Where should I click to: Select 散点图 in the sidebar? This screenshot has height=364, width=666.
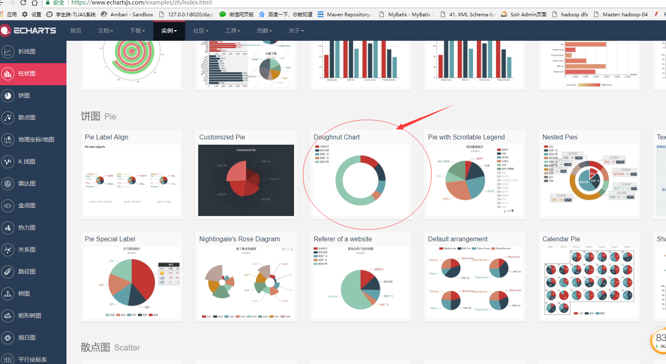point(27,118)
